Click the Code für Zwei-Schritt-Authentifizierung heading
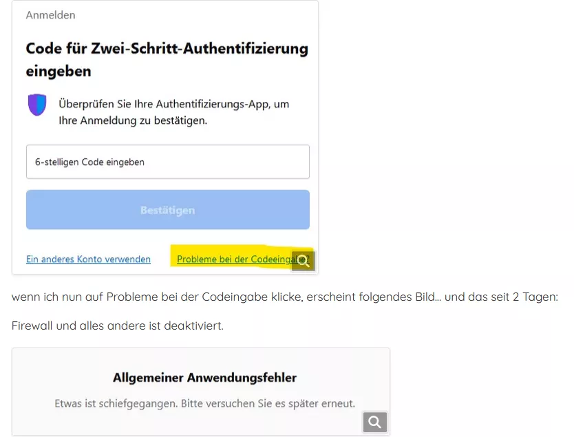The height and width of the screenshot is (437, 574). click(x=167, y=60)
